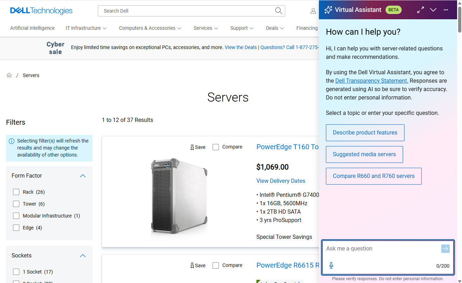
Task: Click the BETA badge
Action: pos(394,10)
